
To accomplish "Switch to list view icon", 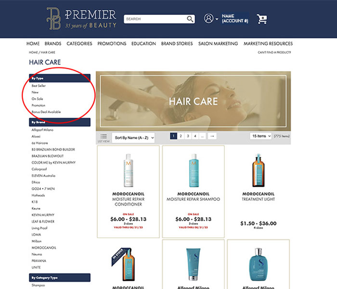I will click(x=104, y=138).
